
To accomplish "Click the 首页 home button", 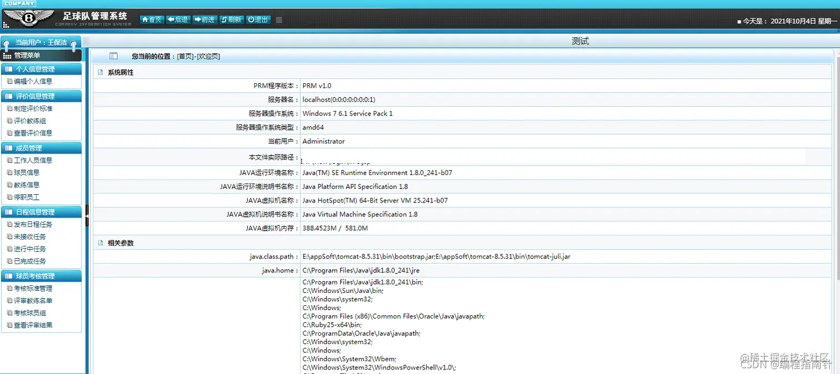I will (152, 19).
